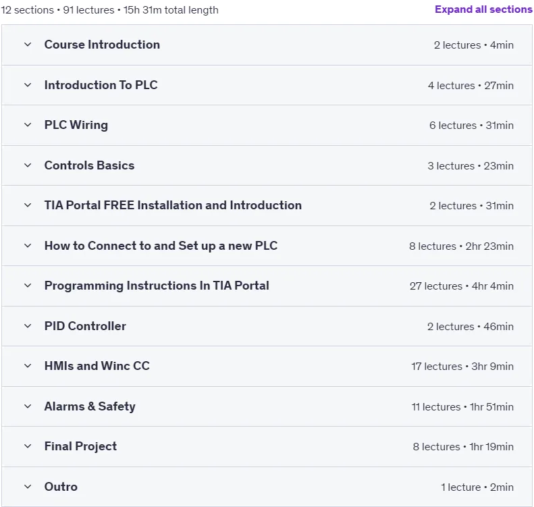Open the Course Introduction section title
Viewport: 534px width, 507px height.
tap(102, 45)
